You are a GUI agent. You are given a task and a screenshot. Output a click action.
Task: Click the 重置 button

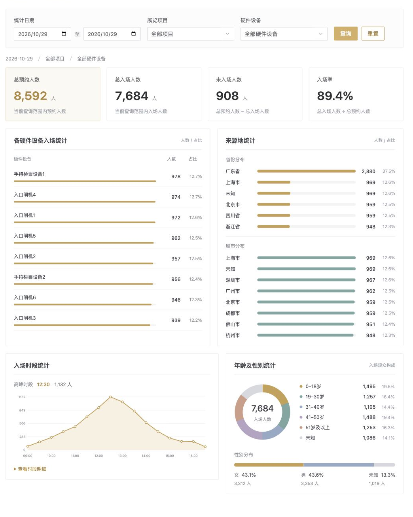pyautogui.click(x=373, y=34)
